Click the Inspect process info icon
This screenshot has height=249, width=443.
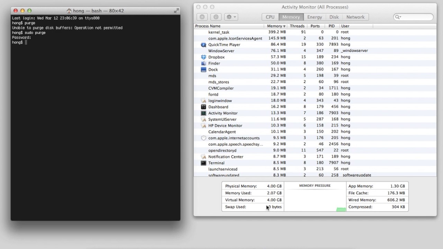tap(216, 17)
